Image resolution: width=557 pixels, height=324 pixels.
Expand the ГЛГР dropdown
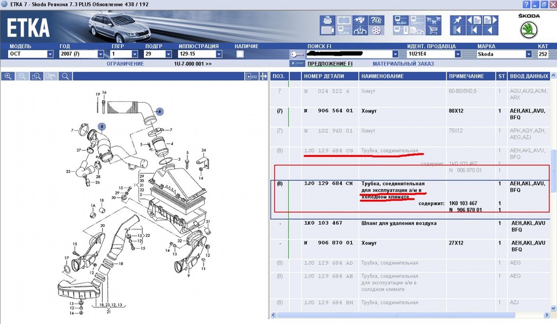tap(135, 54)
